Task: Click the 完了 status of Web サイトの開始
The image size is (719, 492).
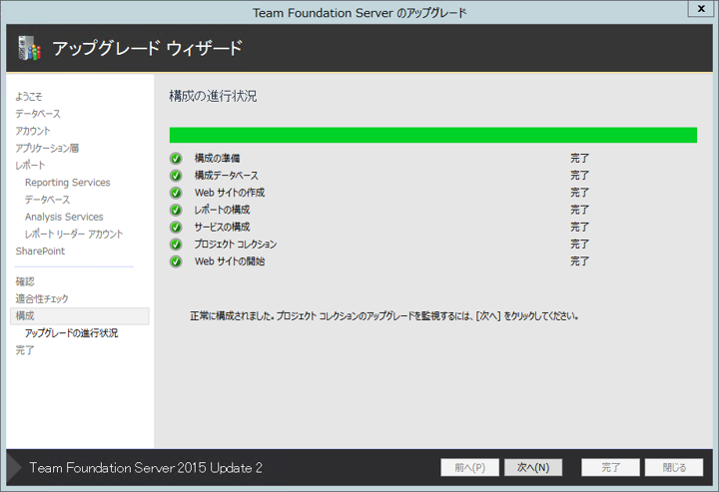Action: (579, 261)
